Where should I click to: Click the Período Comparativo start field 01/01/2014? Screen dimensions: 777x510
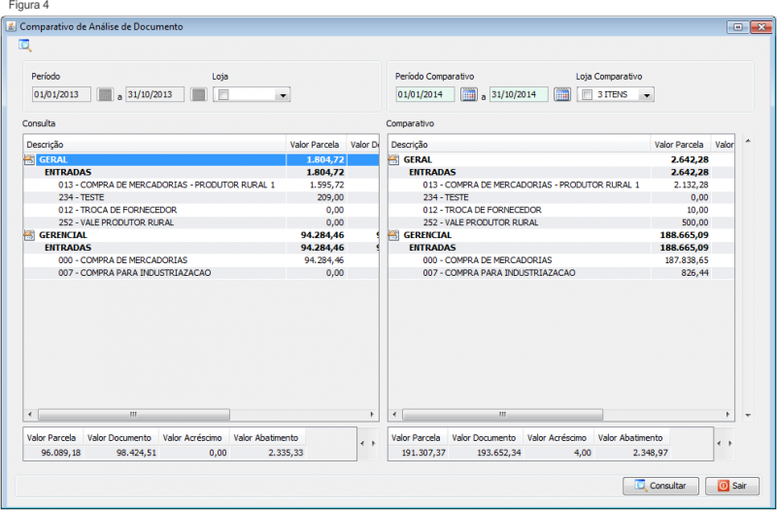pos(425,94)
